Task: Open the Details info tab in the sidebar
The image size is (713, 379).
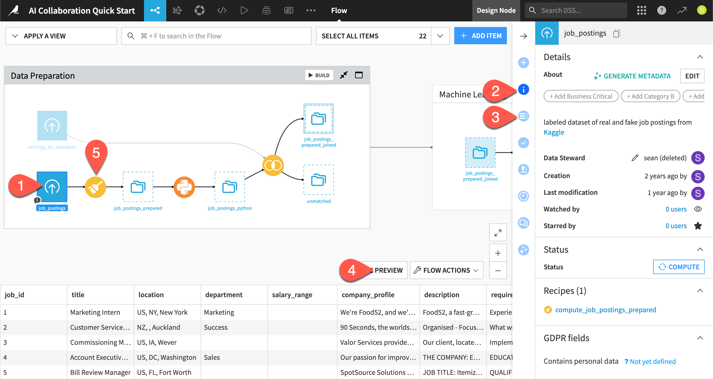Action: coord(523,89)
